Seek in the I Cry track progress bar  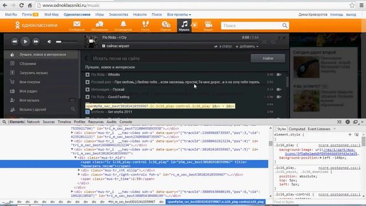tap(180, 42)
